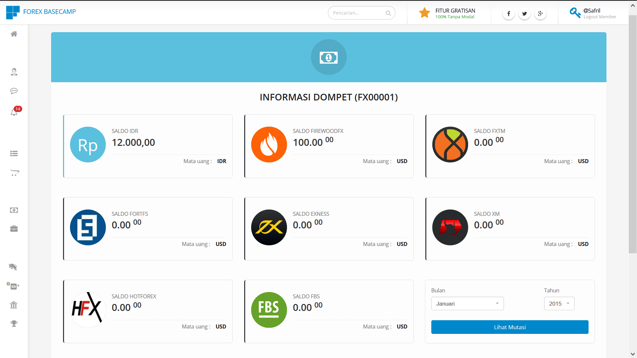Viewport: 637px width, 358px height.
Task: Click the HotForex HFX logo
Action: (x=88, y=310)
